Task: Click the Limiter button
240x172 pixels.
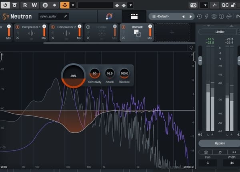Action: pyautogui.click(x=220, y=32)
